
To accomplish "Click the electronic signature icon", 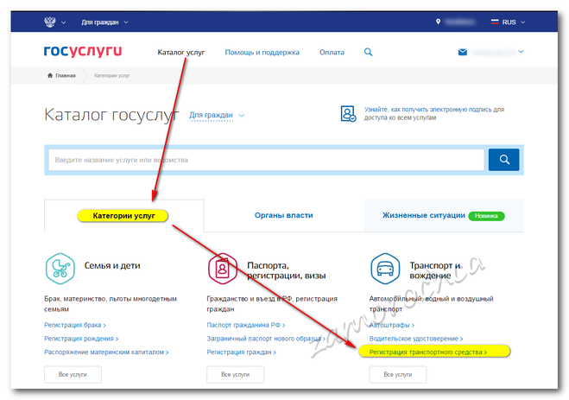I will (x=348, y=114).
